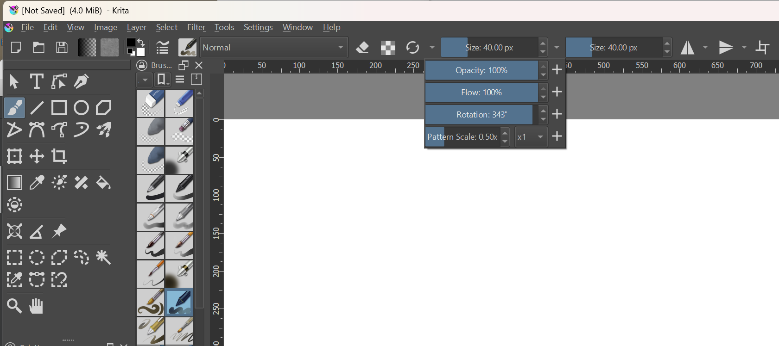779x346 pixels.
Task: Save the document from toolbar
Action: click(62, 48)
